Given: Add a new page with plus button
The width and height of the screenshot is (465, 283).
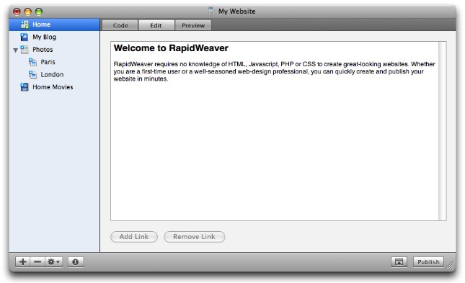Looking at the screenshot, I should click(x=23, y=261).
